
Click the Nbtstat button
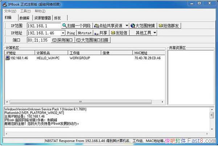pos(85,33)
